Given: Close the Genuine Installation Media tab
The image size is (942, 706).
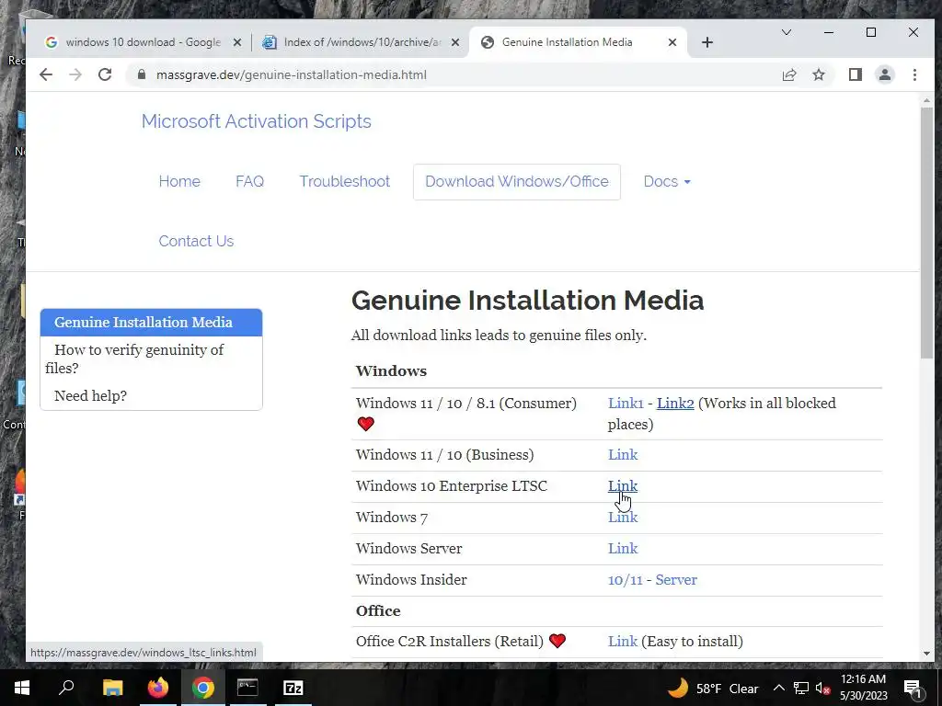Looking at the screenshot, I should tap(672, 42).
